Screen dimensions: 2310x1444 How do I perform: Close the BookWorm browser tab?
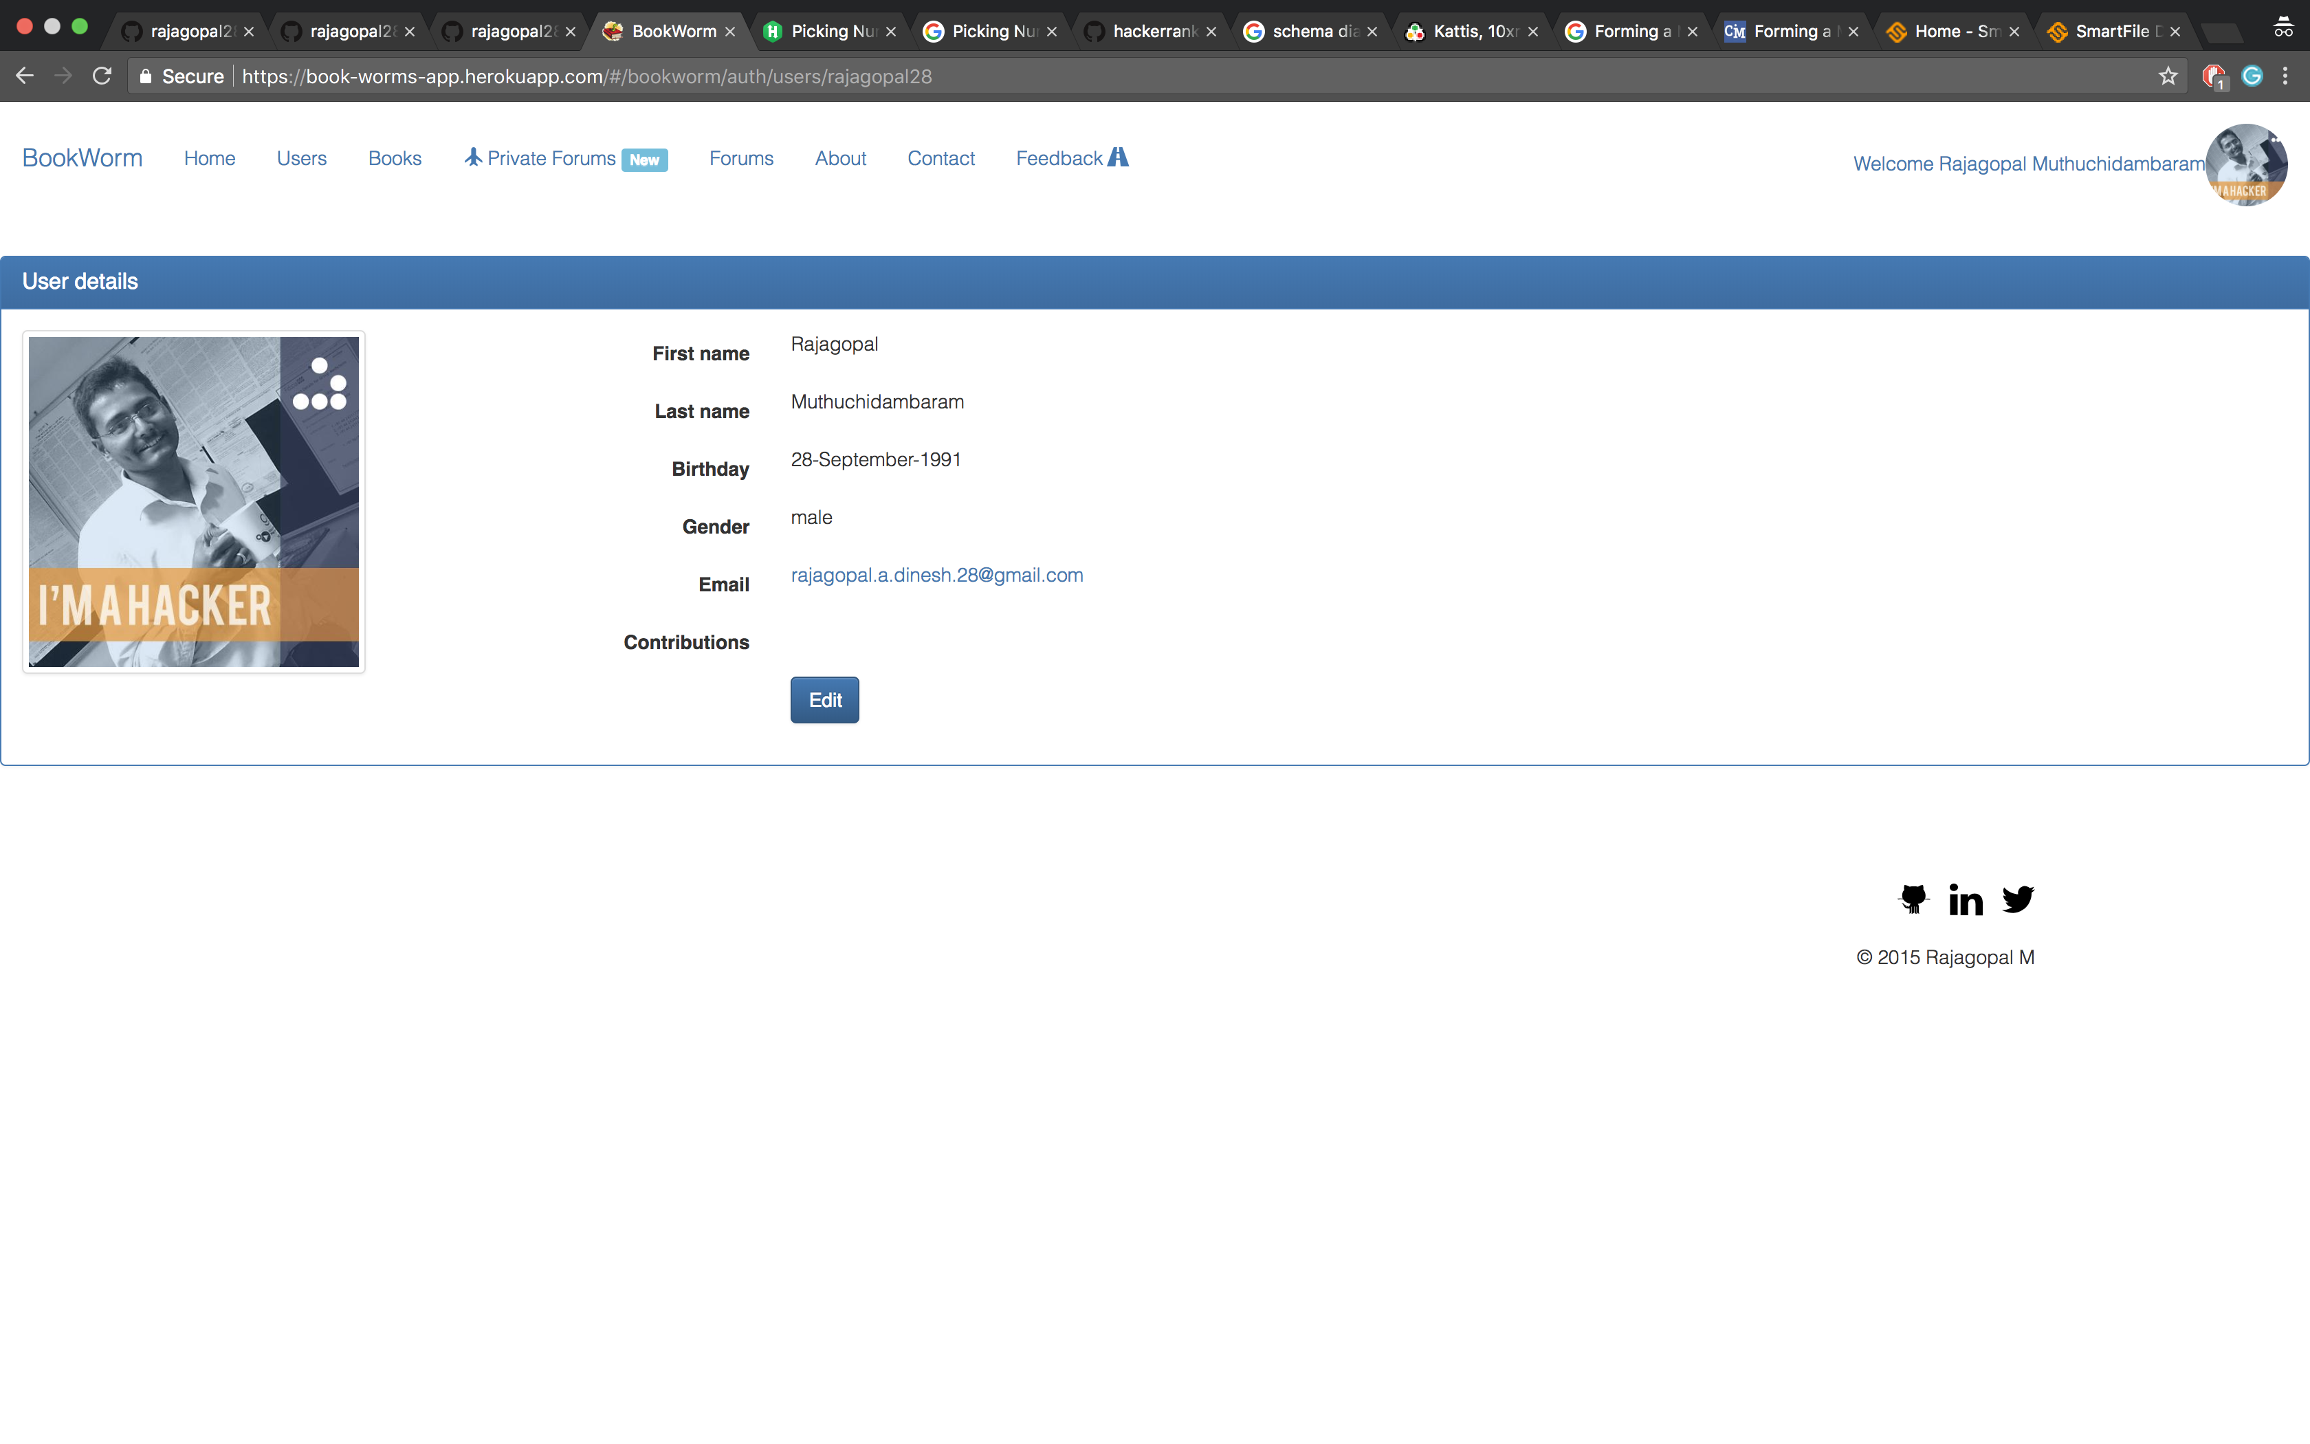[730, 32]
